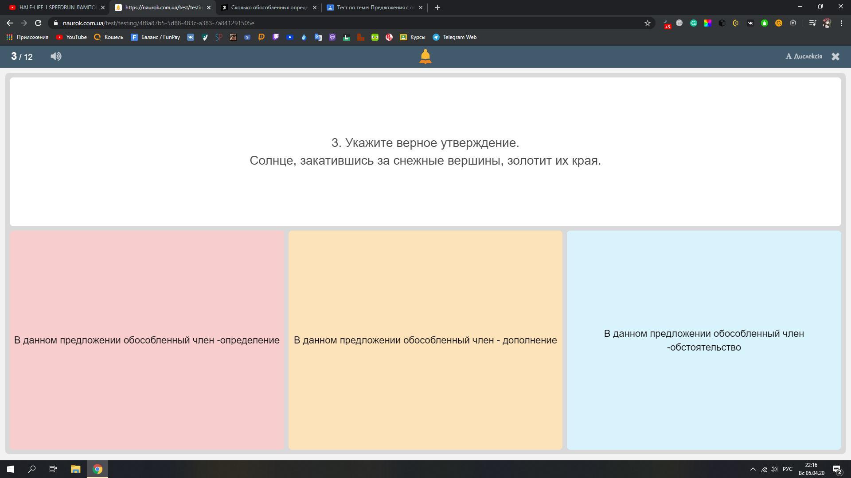This screenshot has width=851, height=478.
Task: Choose answer ending with 'дополнение'
Action: coord(425,340)
